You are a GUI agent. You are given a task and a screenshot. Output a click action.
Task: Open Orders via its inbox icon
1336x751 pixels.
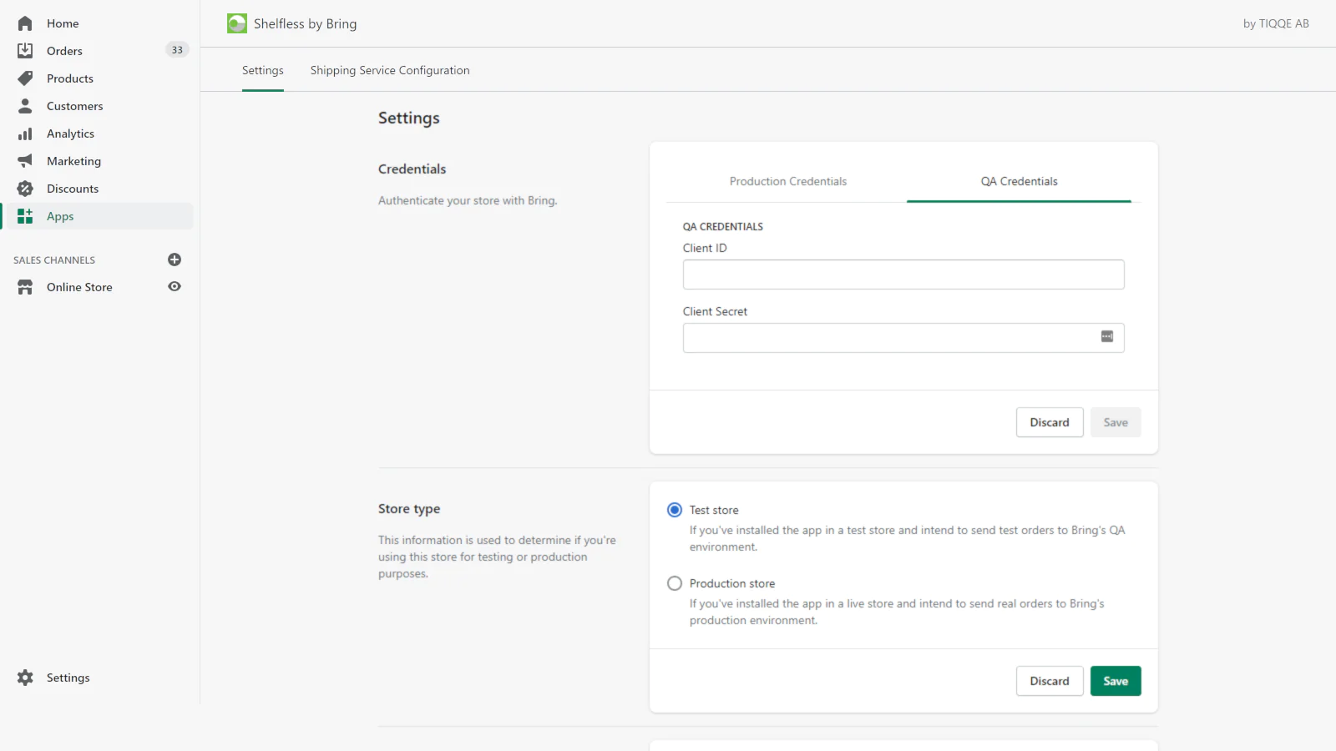(x=25, y=51)
